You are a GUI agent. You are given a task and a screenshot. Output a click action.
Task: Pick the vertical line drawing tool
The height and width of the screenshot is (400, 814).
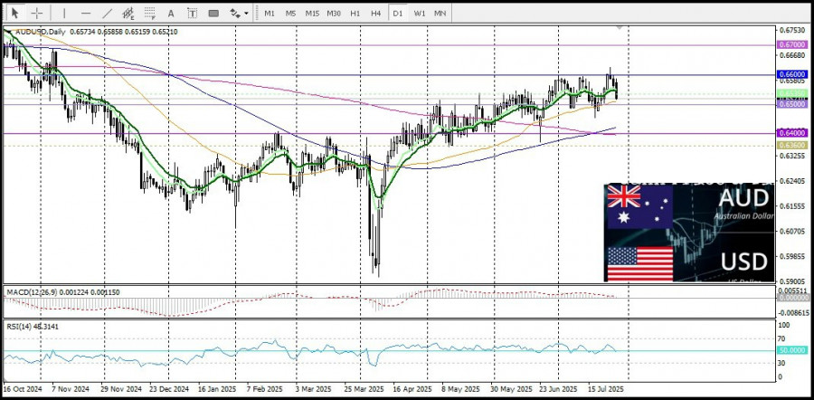pos(64,13)
